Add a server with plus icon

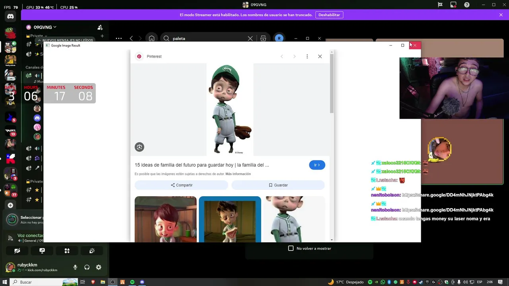coord(10,205)
